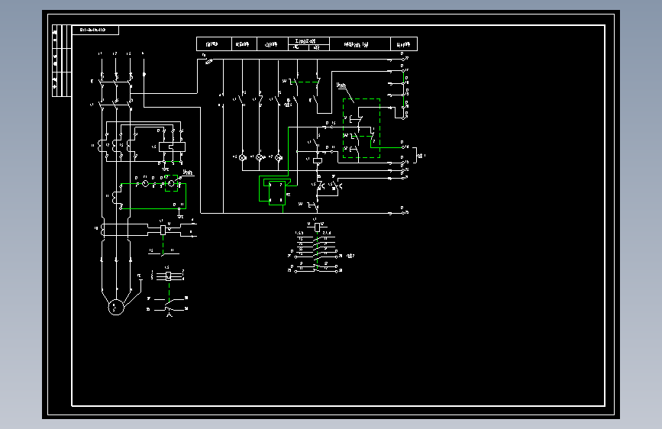Select the first cell of the header table
This screenshot has height=429, width=662.
point(214,44)
